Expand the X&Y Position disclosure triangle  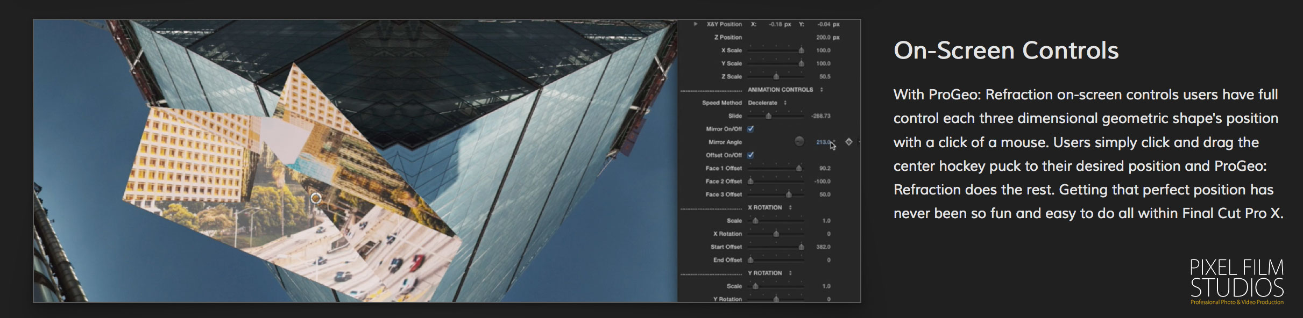696,24
